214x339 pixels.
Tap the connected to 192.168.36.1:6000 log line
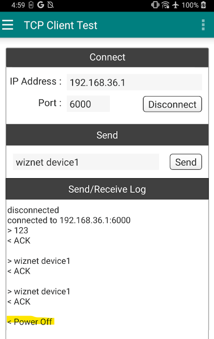click(69, 220)
